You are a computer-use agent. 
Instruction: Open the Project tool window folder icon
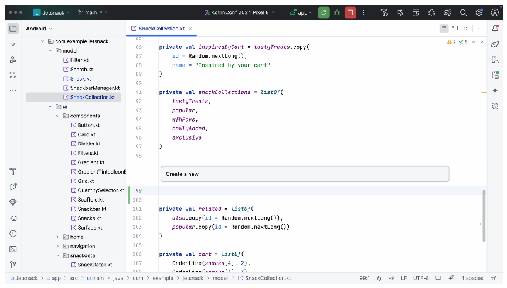coord(13,29)
